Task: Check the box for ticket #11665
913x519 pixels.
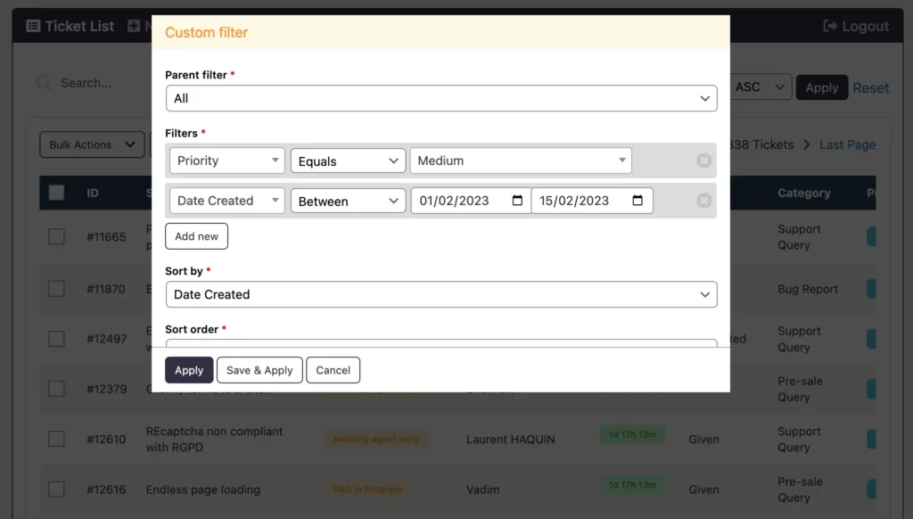Action: (56, 237)
